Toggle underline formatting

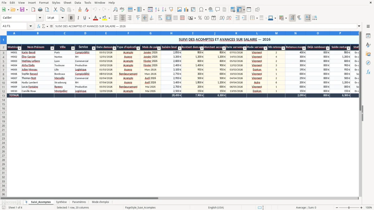click(x=84, y=18)
